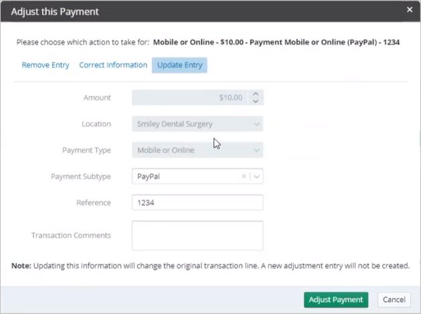Click the Payment Subtype label

tap(81, 177)
